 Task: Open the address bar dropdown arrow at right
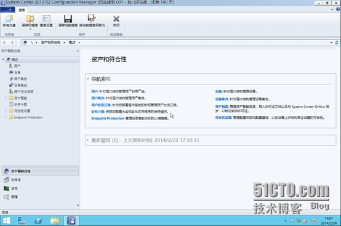point(331,42)
